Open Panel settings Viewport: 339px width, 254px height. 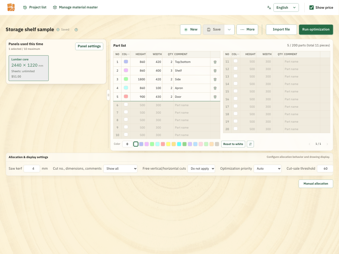point(89,46)
